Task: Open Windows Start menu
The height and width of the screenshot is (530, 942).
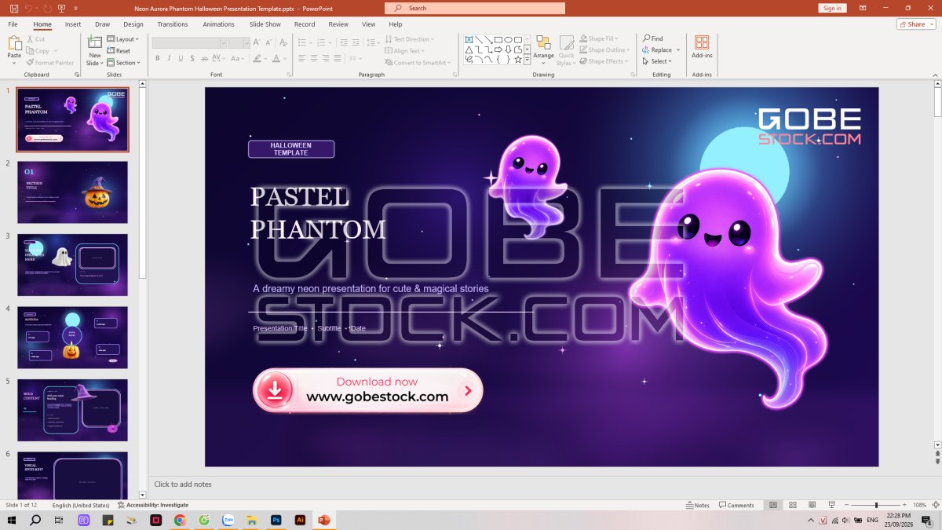Action: pos(12,520)
